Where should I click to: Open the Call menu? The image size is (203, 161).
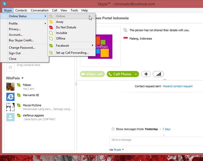coord(55,10)
